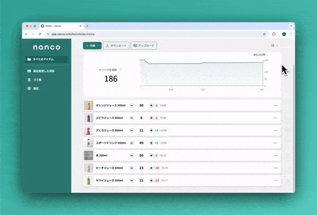The image size is (317, 215).
Task: Increase キウイジュース 500ml quantity with plus
Action: (x=151, y=181)
